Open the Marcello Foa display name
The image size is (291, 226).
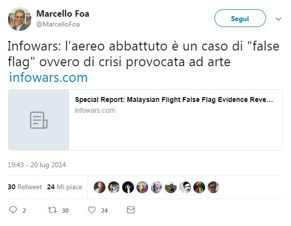coord(63,14)
